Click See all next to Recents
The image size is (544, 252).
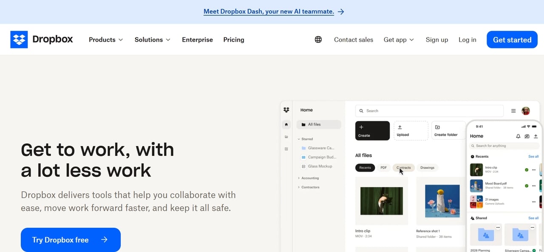533,156
